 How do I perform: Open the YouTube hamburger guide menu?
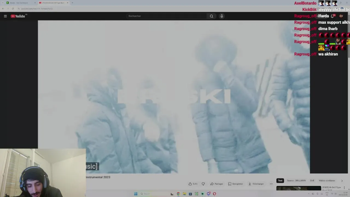[5, 16]
